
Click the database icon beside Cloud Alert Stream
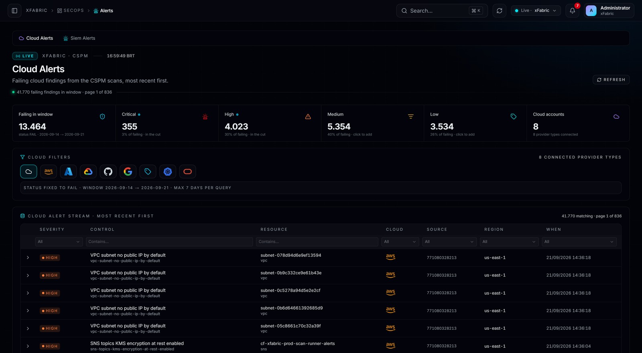coord(22,216)
